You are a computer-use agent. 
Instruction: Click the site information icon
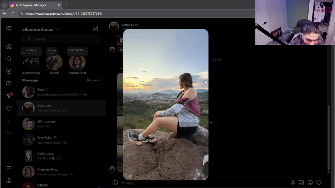[21, 13]
